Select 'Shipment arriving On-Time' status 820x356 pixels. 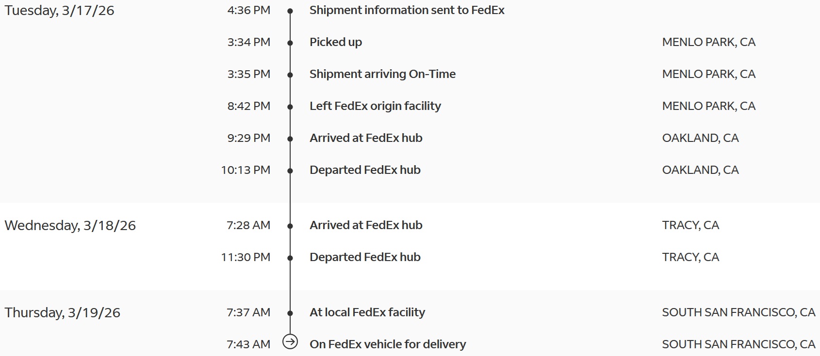(x=382, y=74)
